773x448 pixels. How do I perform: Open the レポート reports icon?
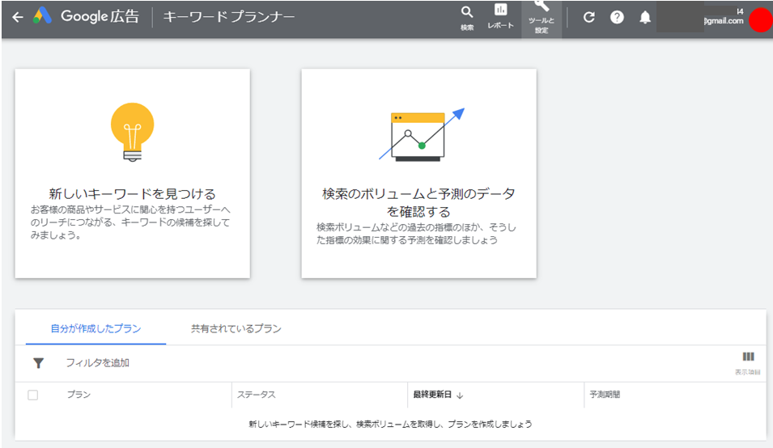click(x=500, y=10)
